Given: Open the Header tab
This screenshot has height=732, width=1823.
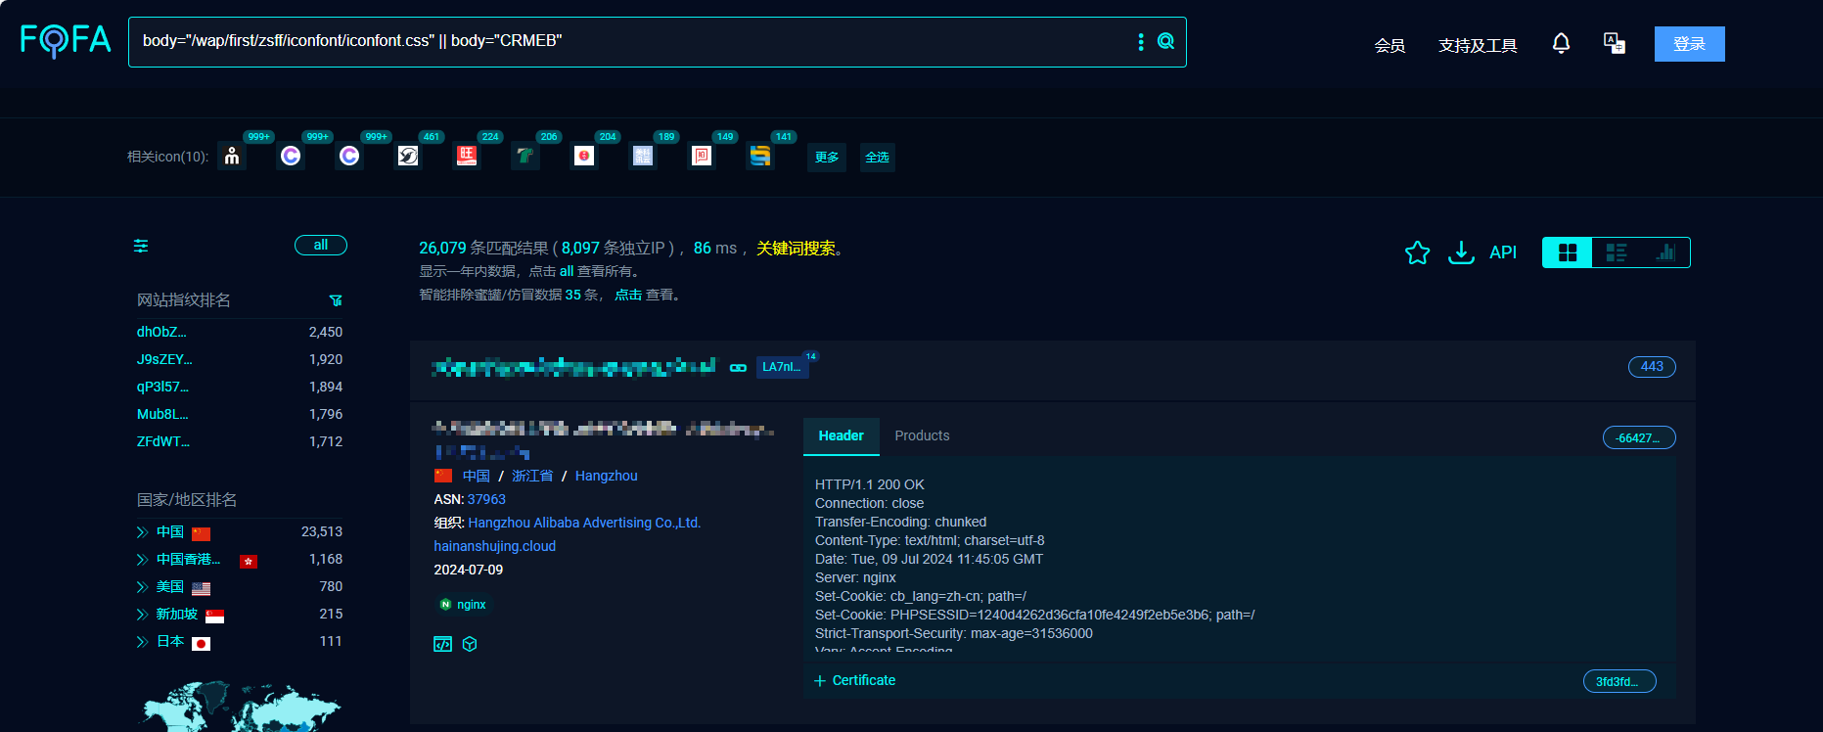Looking at the screenshot, I should pos(841,436).
